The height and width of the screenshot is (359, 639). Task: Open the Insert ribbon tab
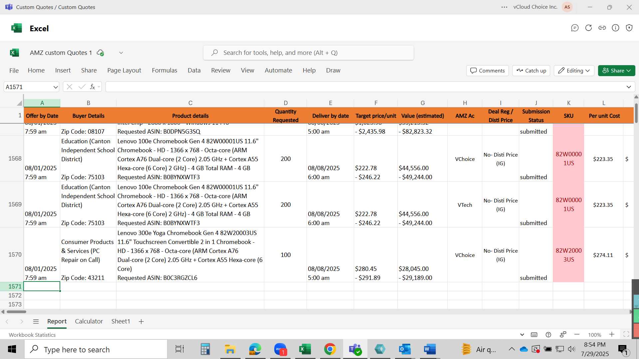click(63, 70)
